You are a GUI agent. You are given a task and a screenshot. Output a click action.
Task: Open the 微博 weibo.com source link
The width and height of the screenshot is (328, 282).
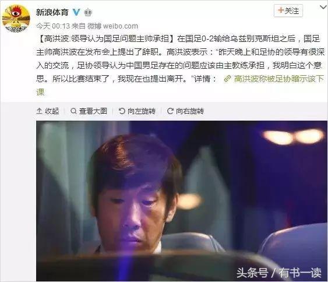(x=112, y=26)
